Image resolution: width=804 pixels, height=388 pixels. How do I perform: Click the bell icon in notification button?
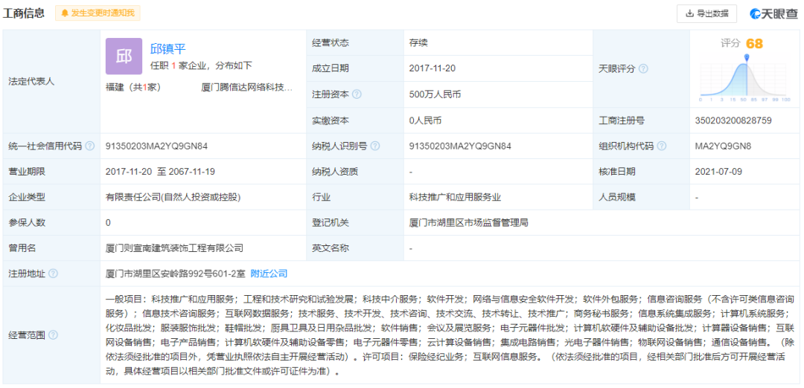pyautogui.click(x=65, y=13)
